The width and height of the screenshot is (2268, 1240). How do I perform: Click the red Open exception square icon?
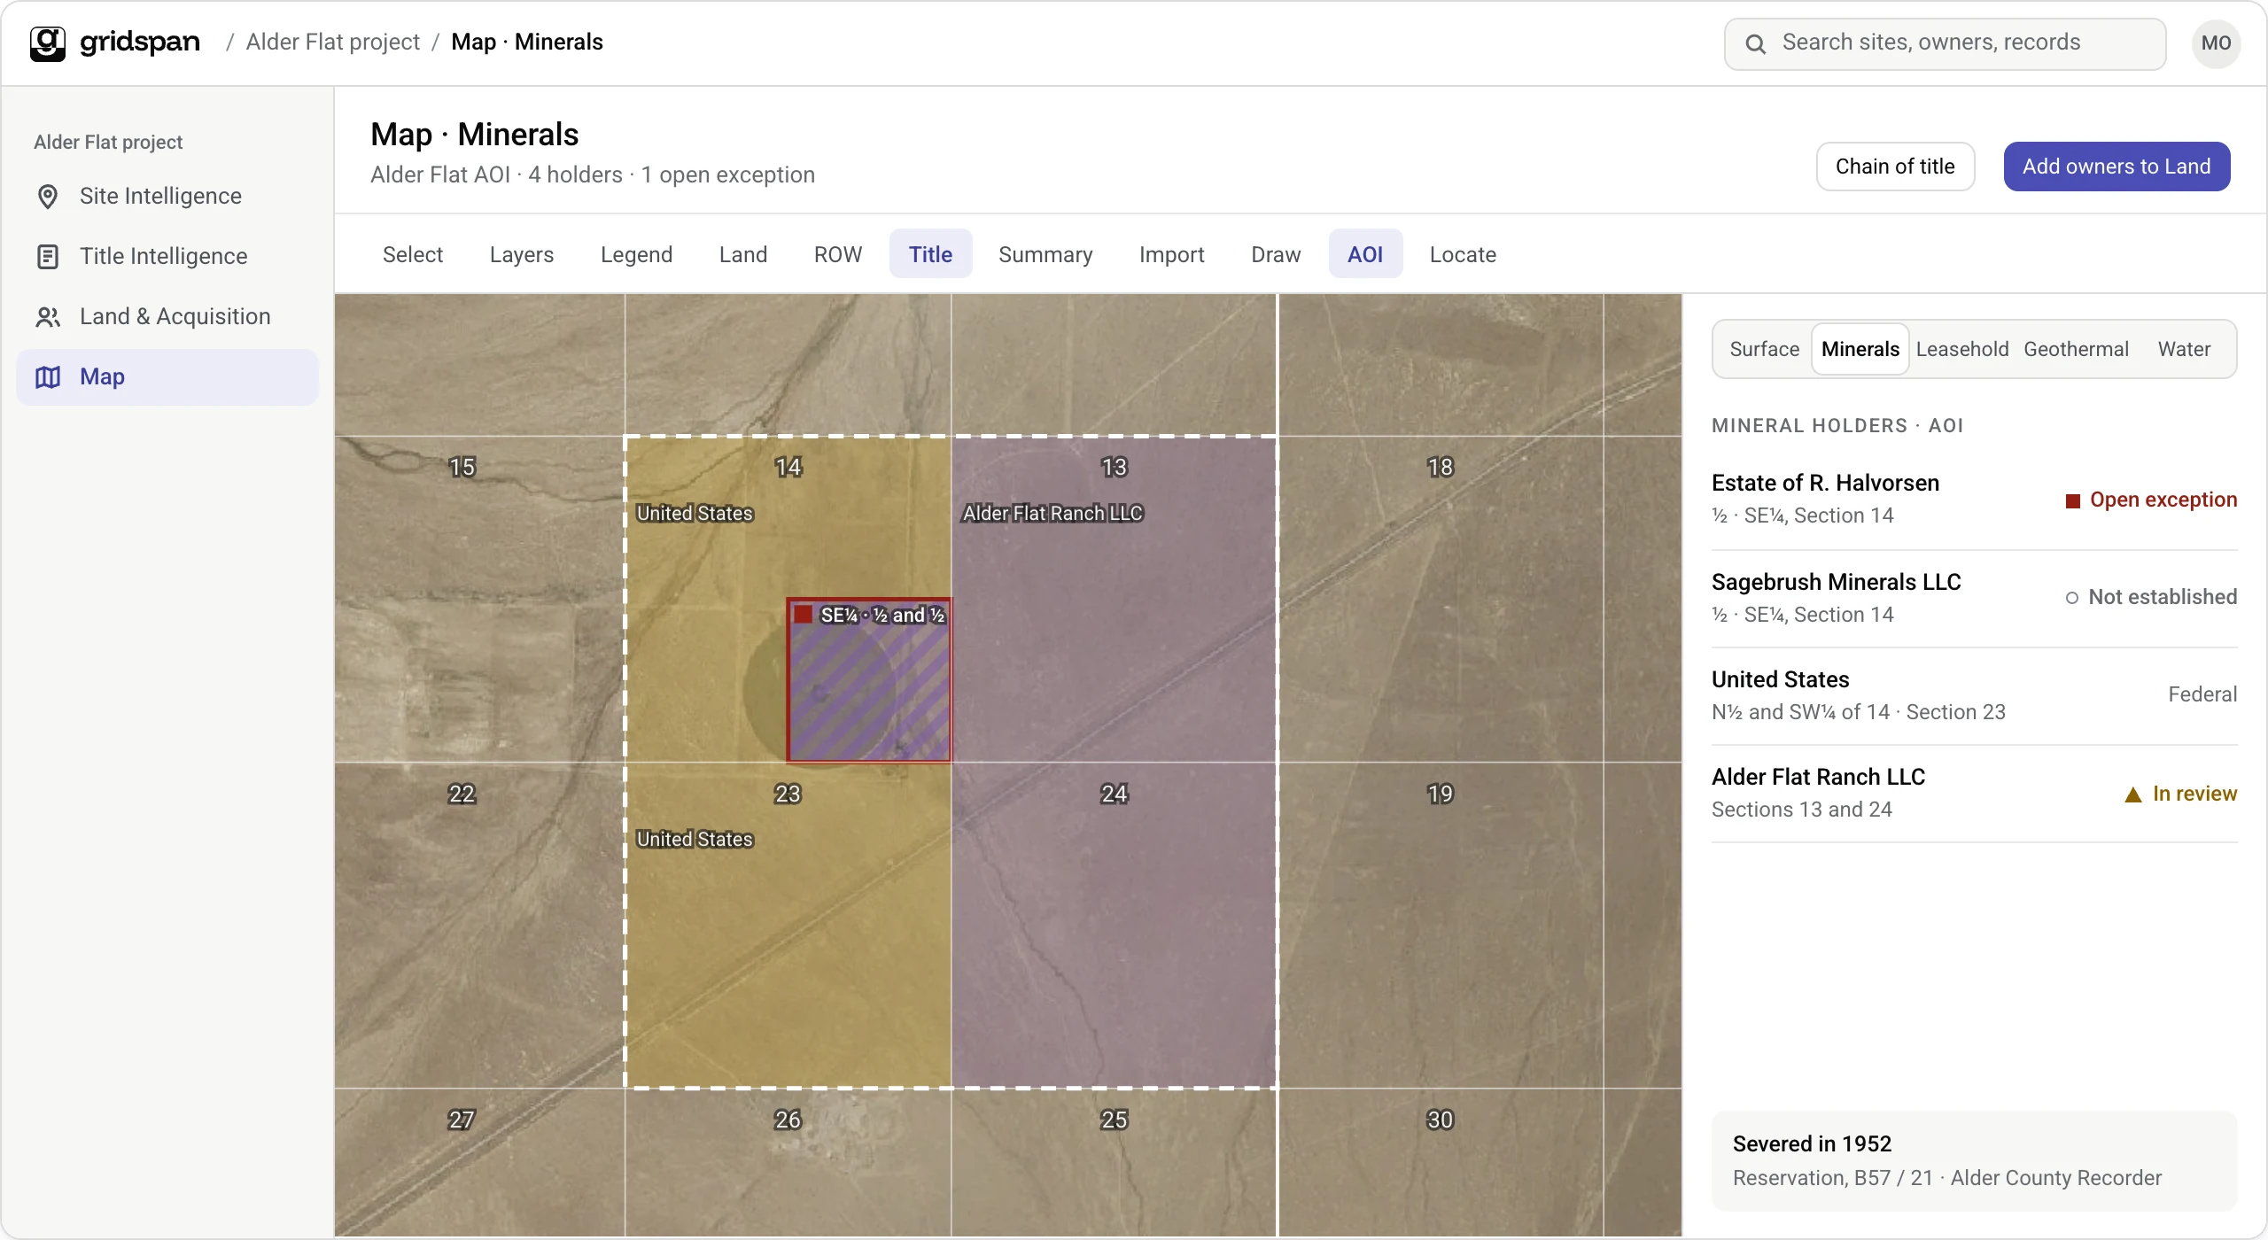[x=2072, y=500]
